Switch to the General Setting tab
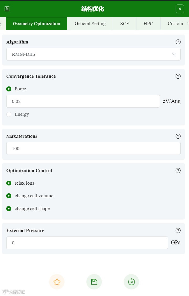The image size is (189, 296). click(90, 24)
